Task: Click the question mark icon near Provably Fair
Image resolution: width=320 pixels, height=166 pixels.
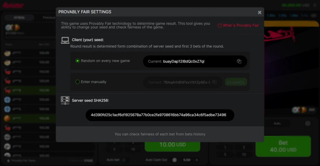Action: click(220, 26)
